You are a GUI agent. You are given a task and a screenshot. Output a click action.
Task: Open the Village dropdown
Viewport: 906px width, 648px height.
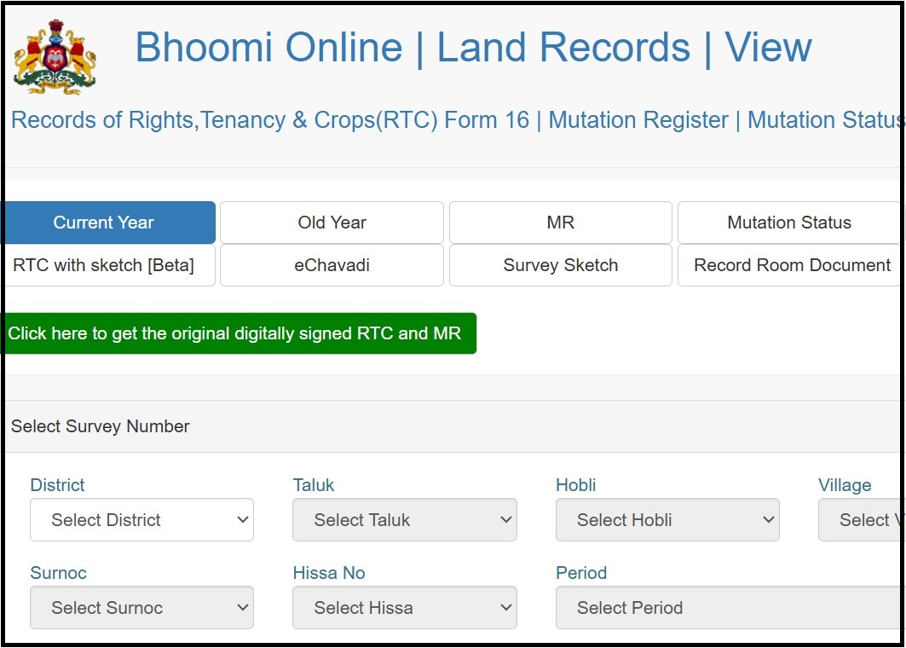(x=861, y=520)
